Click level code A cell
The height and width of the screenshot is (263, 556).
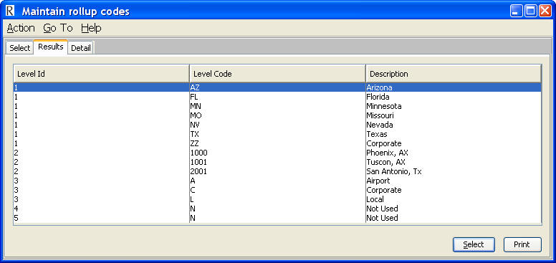[x=278, y=181]
